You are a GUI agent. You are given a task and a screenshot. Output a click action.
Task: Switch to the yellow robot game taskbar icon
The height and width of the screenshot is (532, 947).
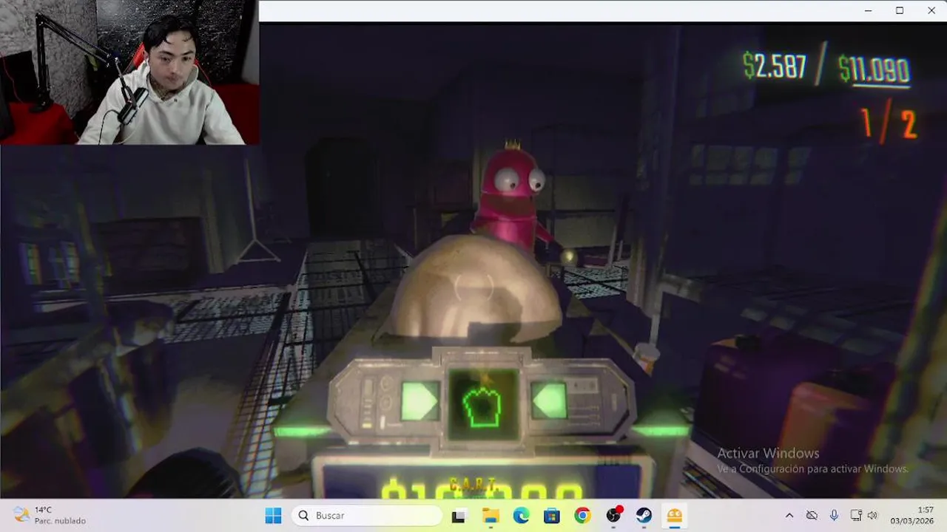click(675, 515)
